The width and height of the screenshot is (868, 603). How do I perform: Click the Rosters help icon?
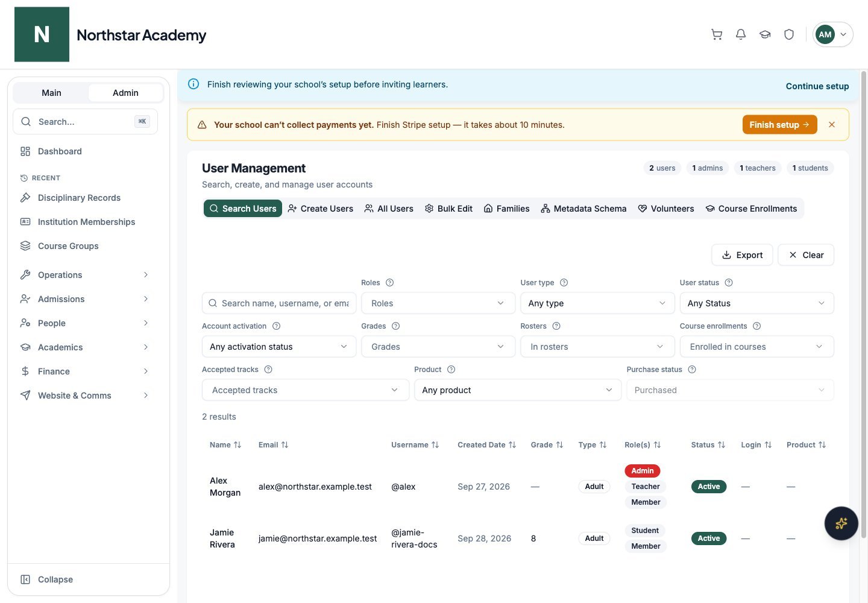556,326
